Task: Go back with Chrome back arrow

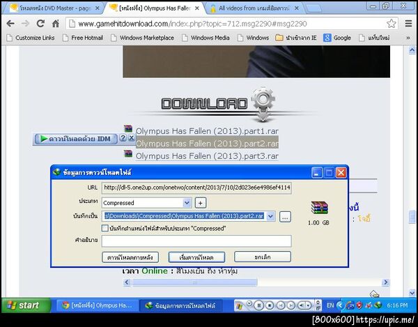Action: pos(10,24)
